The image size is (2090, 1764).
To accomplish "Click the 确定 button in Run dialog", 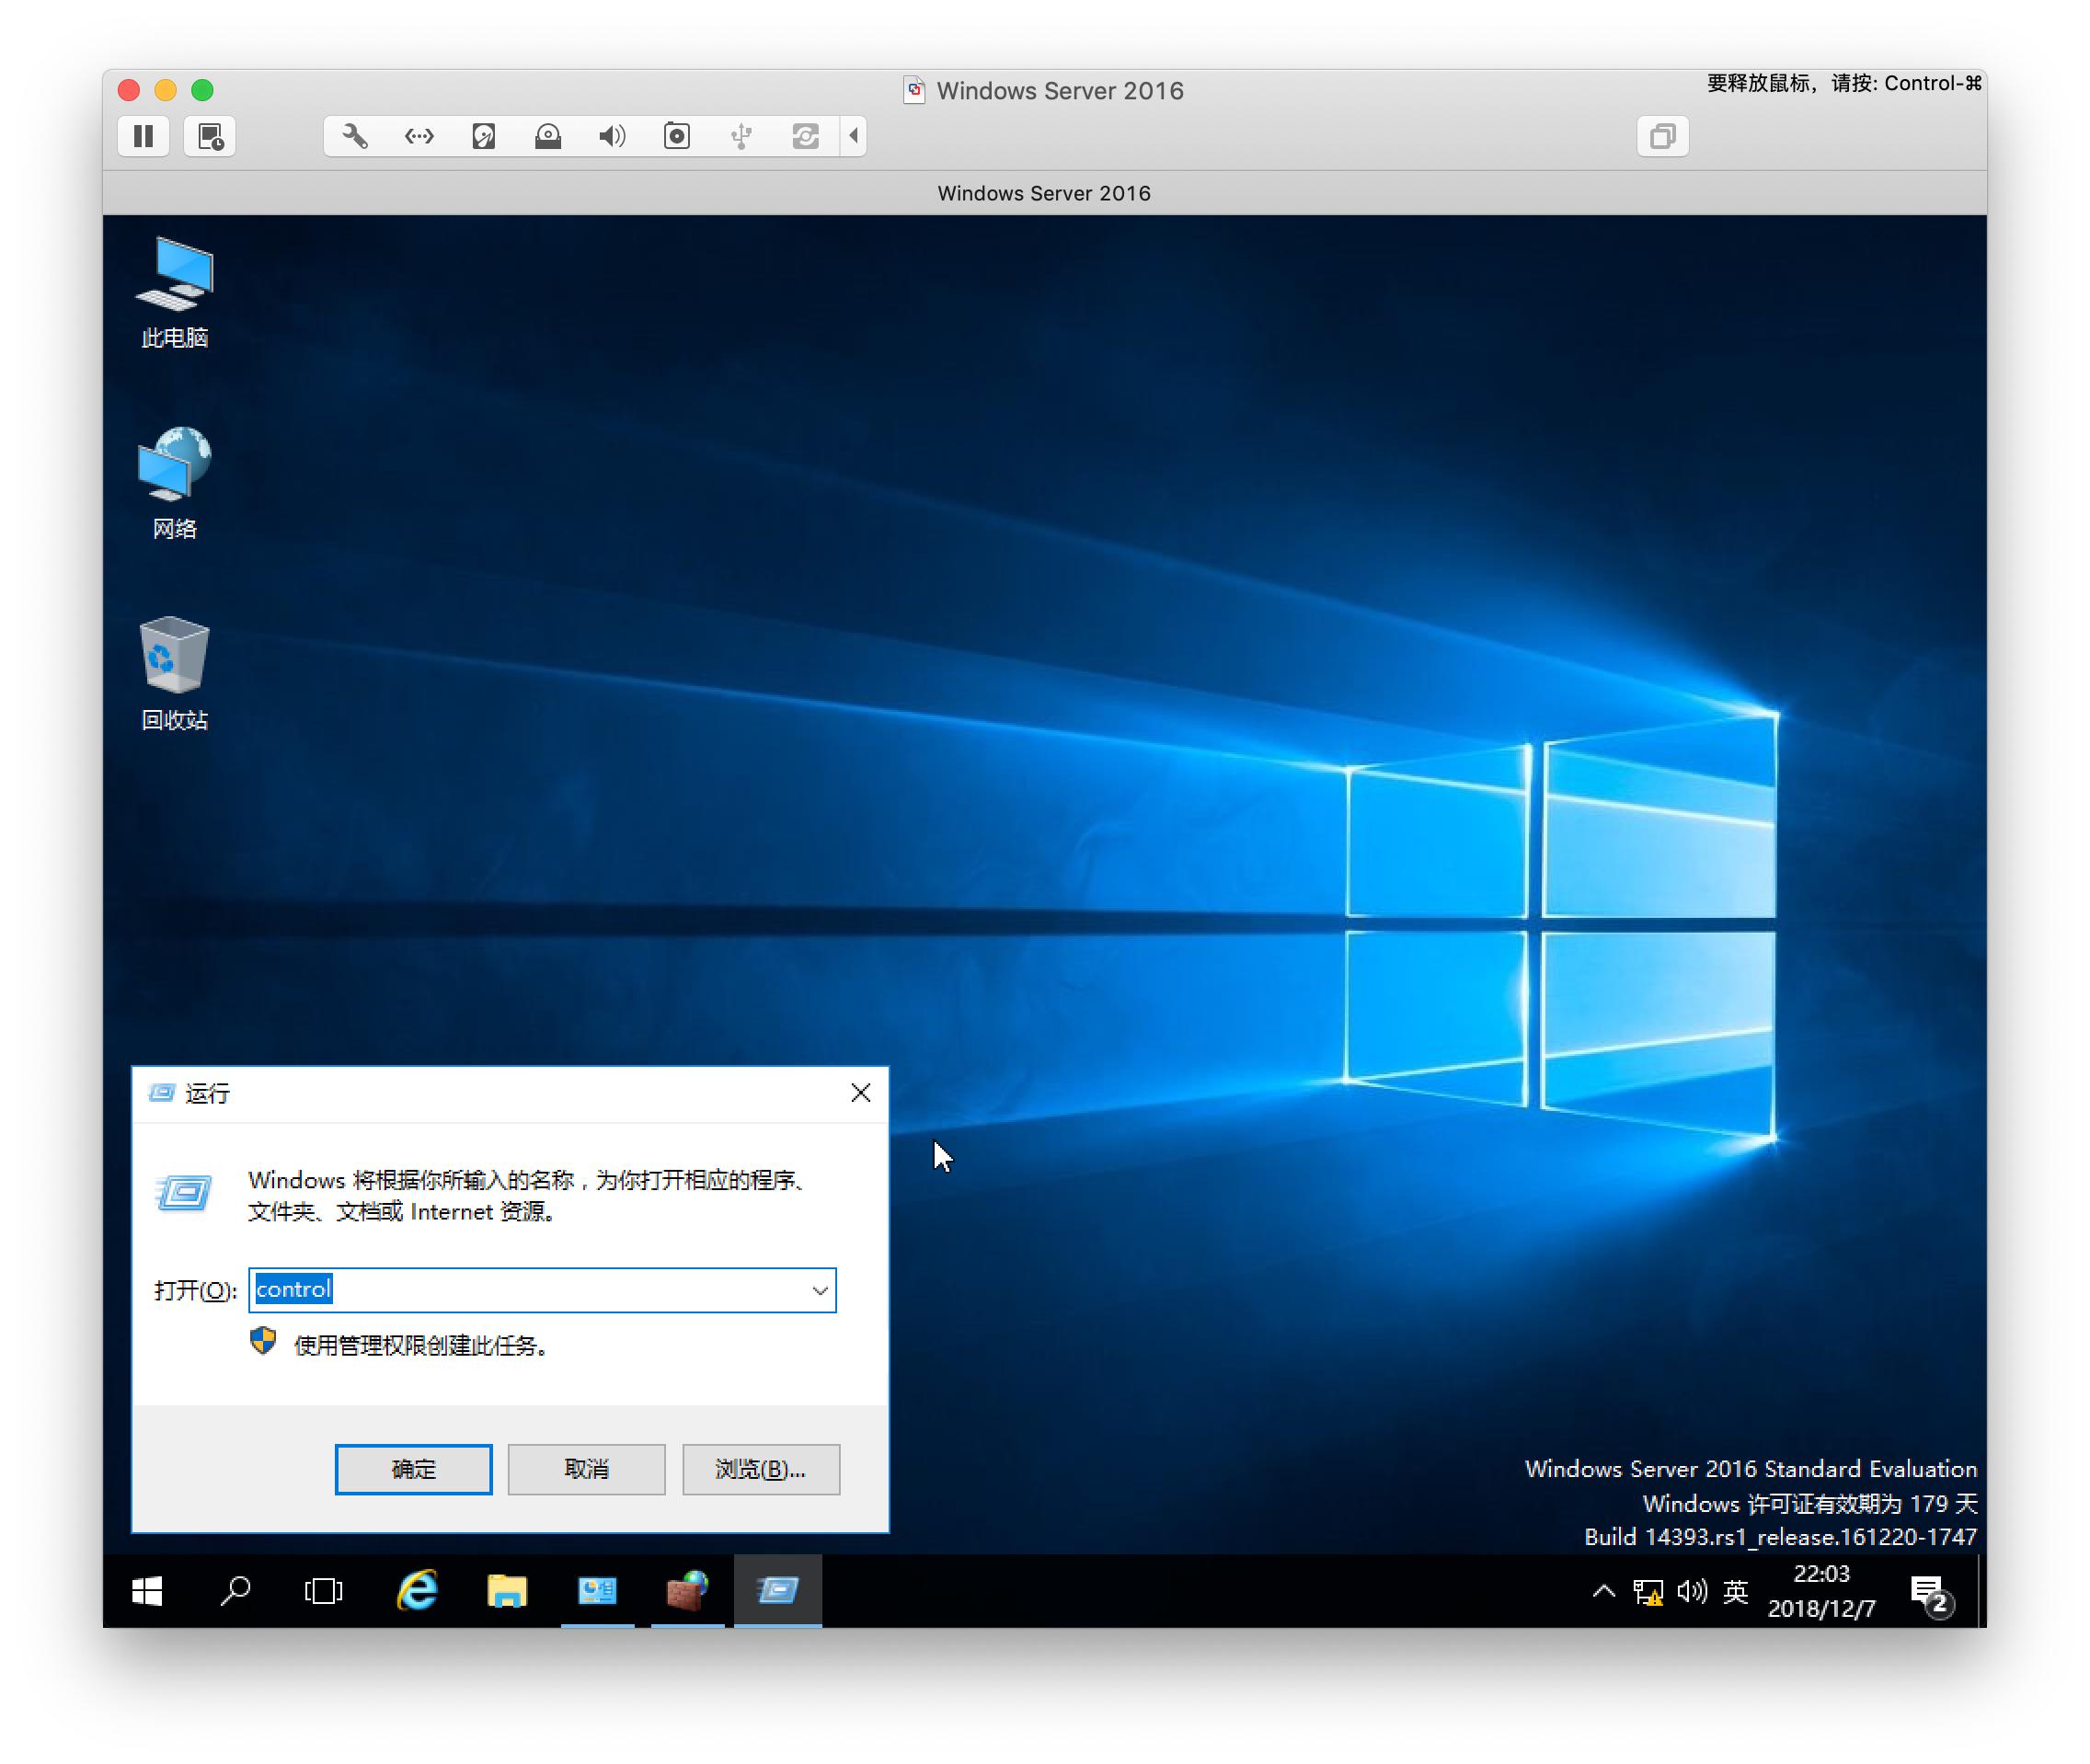I will pos(413,1469).
